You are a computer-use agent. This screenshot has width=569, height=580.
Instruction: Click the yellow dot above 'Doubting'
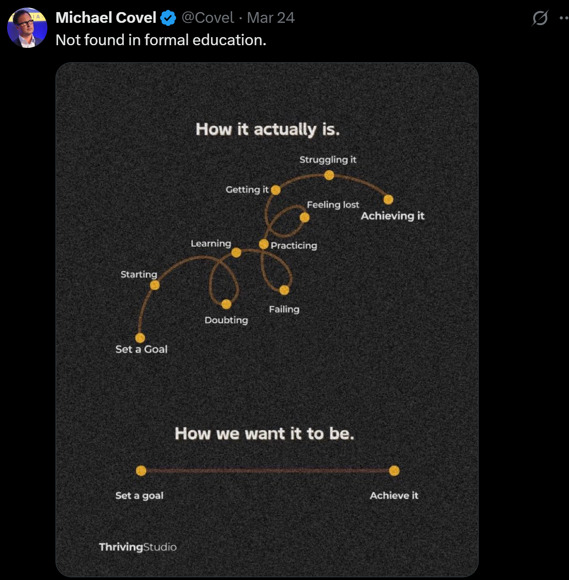coord(226,304)
